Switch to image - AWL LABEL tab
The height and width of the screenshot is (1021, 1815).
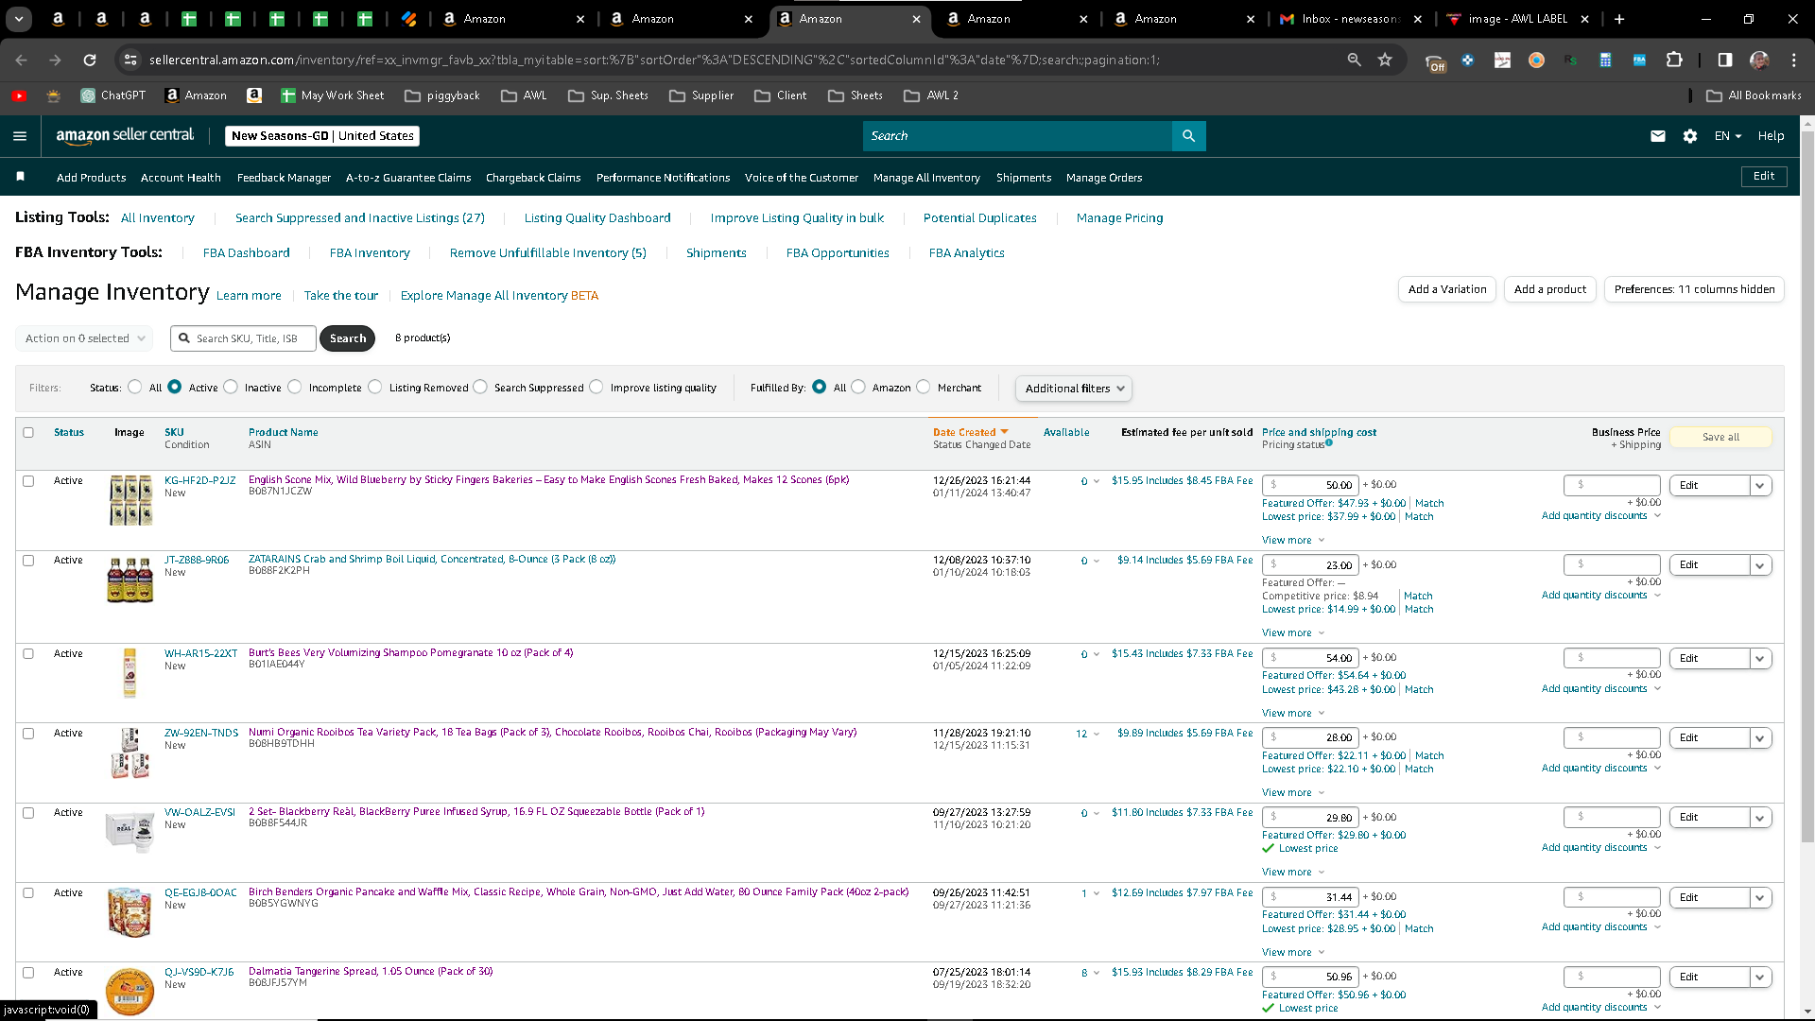1517,19
